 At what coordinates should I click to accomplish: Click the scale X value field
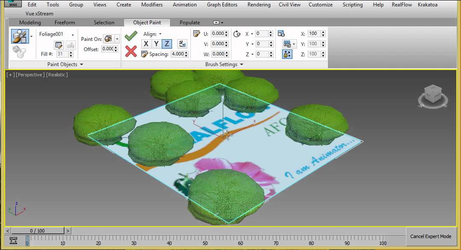pyautogui.click(x=314, y=34)
